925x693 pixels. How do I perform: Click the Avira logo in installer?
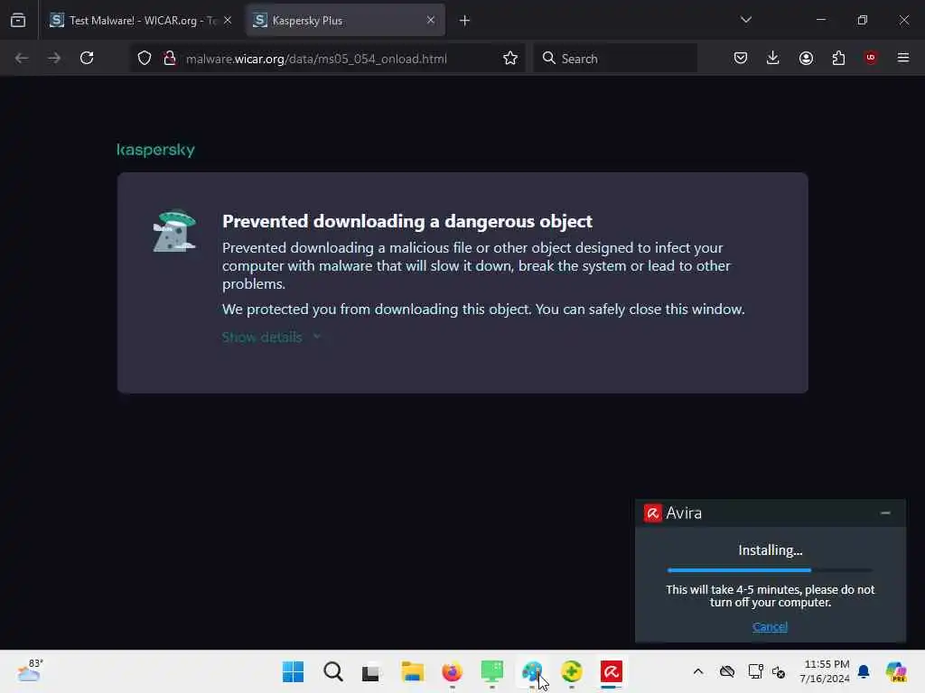652,513
